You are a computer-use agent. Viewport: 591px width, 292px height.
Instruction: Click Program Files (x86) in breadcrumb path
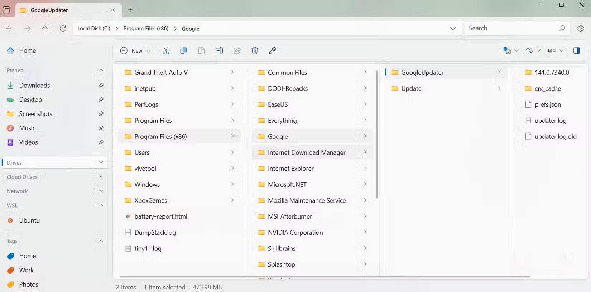point(146,29)
